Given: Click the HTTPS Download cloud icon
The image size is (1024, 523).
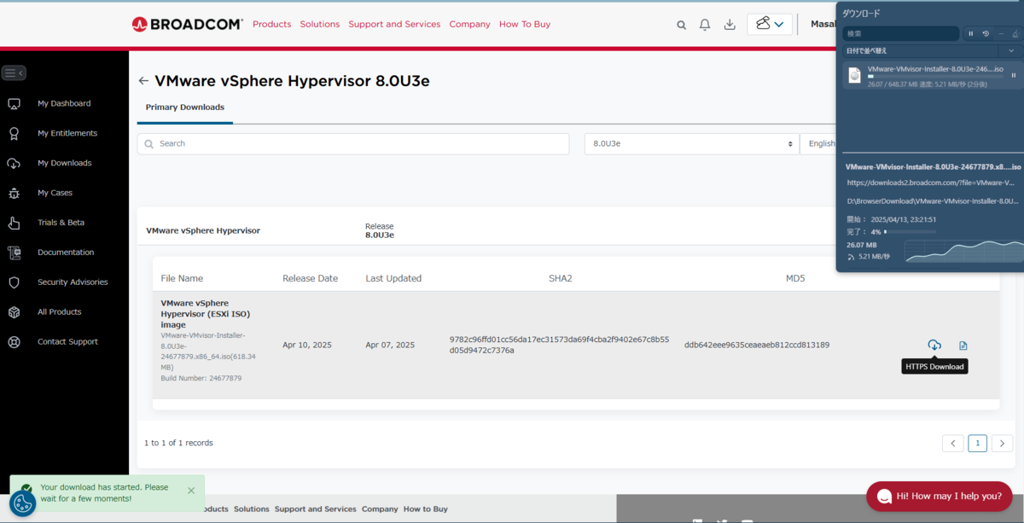Looking at the screenshot, I should (934, 346).
